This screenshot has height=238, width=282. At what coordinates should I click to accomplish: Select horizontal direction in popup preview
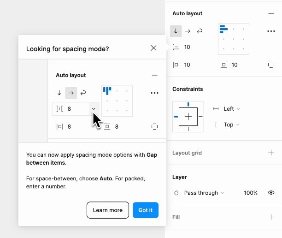[71, 93]
